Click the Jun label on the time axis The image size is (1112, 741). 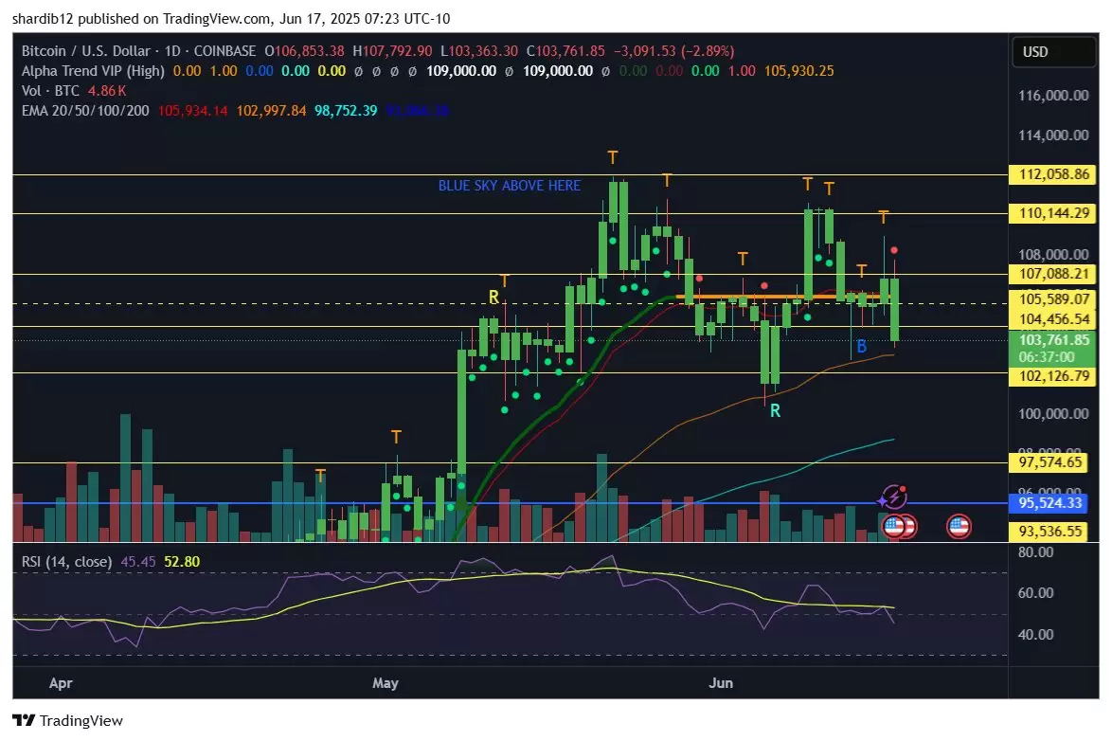[x=721, y=683]
